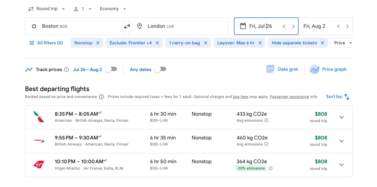
Task: Click emissions info icon on Virgin Atlantic flight
Action: click(x=271, y=168)
